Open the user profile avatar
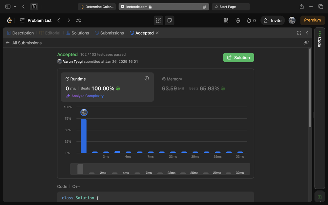The height and width of the screenshot is (205, 328). pos(292,20)
